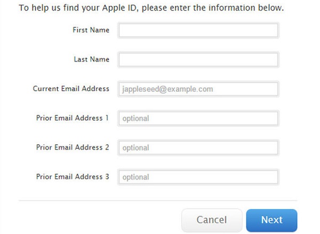Click the 'To help us find' instruction sentence

[151, 8]
